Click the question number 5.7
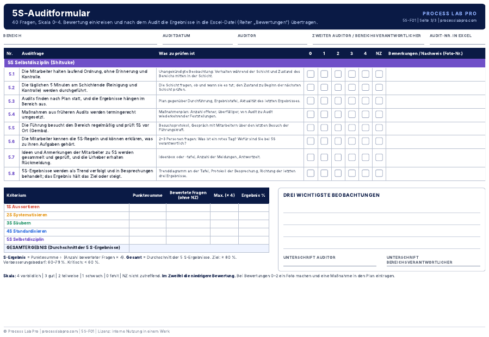This screenshot has width=489, height=337. (x=11, y=158)
